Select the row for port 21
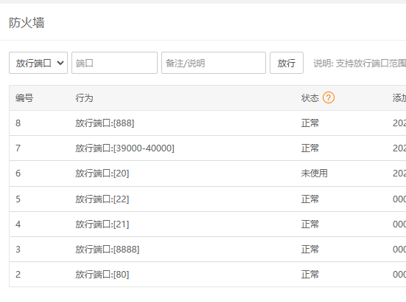Image resolution: width=406 pixels, height=302 pixels. tap(208, 224)
